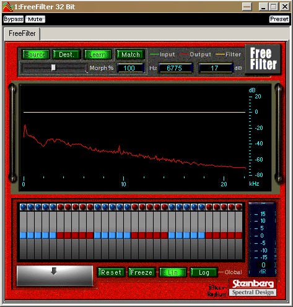Click the Input legend label
This screenshot has height=307, width=293.
click(x=167, y=54)
